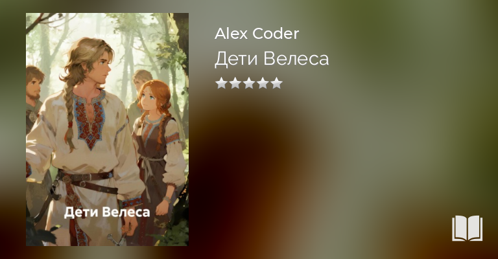Select the fourth rating star
Image resolution: width=498 pixels, height=259 pixels.
click(263, 83)
